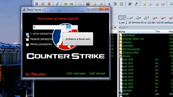This screenshot has height=97, width=173.
Task: Click the blue gear toolbar icon
Action: click(37, 4)
